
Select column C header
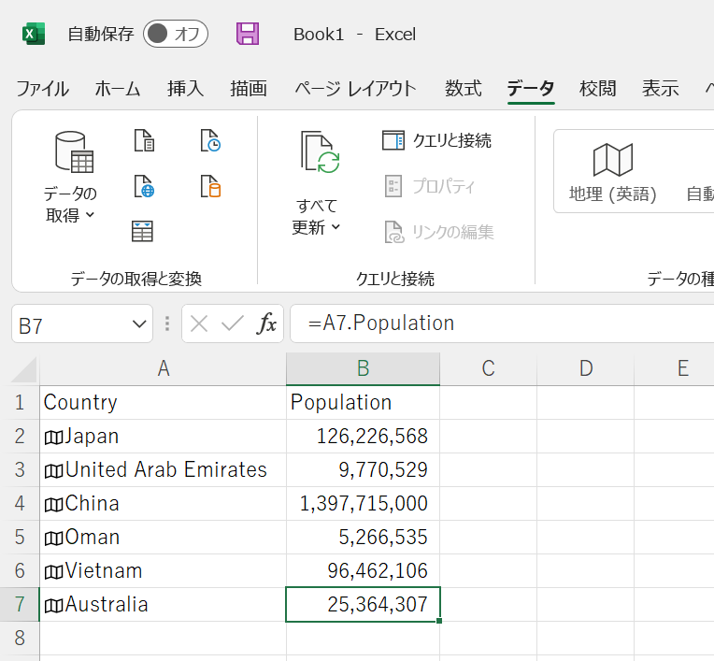point(488,368)
